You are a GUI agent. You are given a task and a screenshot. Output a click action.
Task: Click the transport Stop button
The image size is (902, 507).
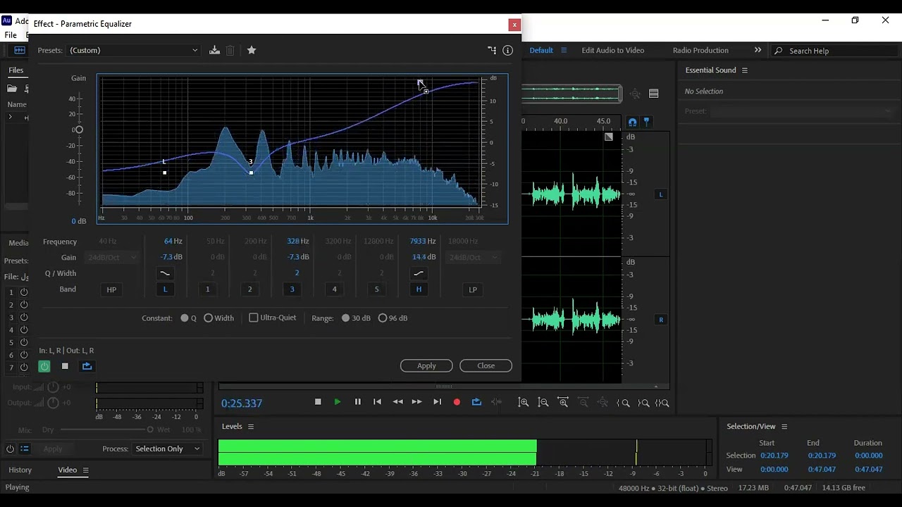[318, 401]
